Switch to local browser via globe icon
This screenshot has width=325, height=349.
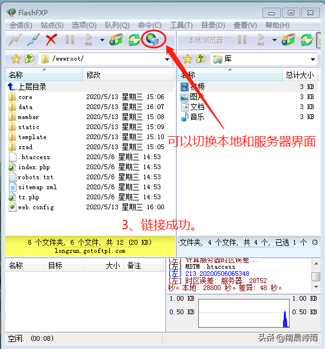(153, 39)
